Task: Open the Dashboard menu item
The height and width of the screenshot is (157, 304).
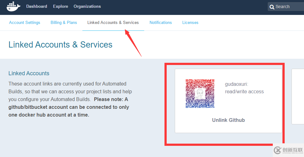Action: 37,6
